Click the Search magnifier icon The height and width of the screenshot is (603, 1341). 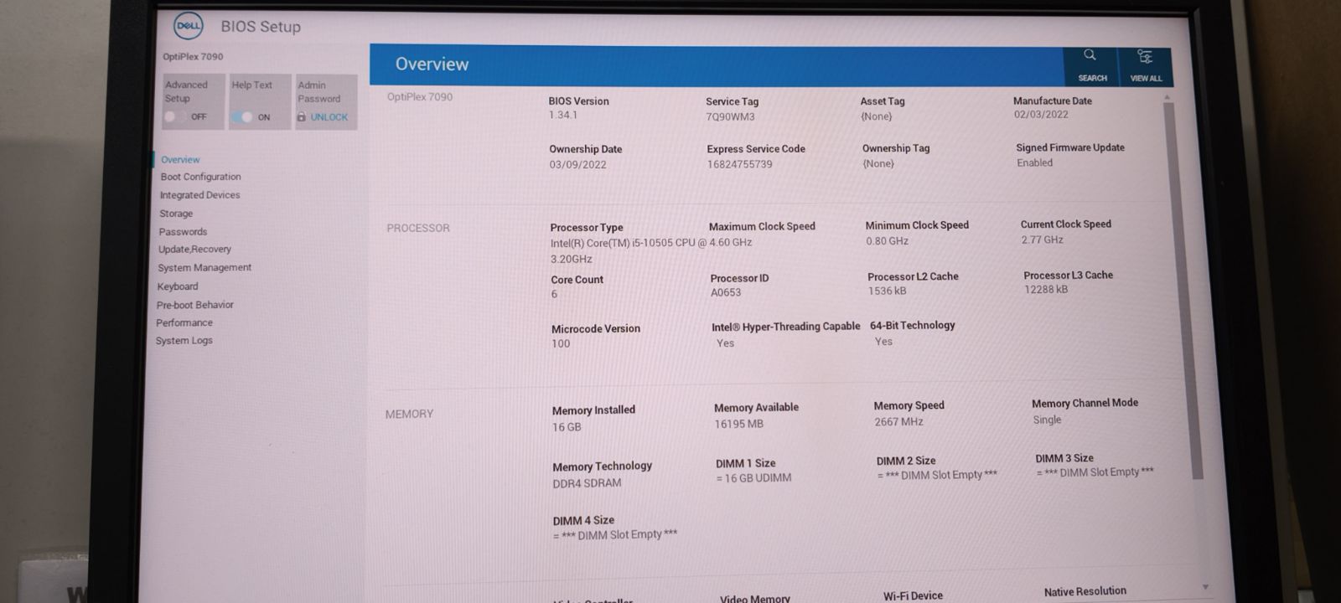coord(1090,56)
